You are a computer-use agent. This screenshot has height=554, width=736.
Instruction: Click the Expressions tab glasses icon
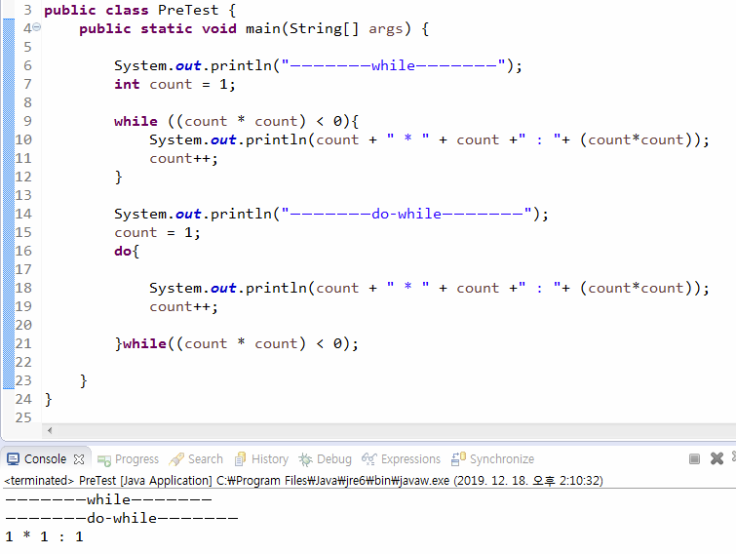click(x=369, y=458)
